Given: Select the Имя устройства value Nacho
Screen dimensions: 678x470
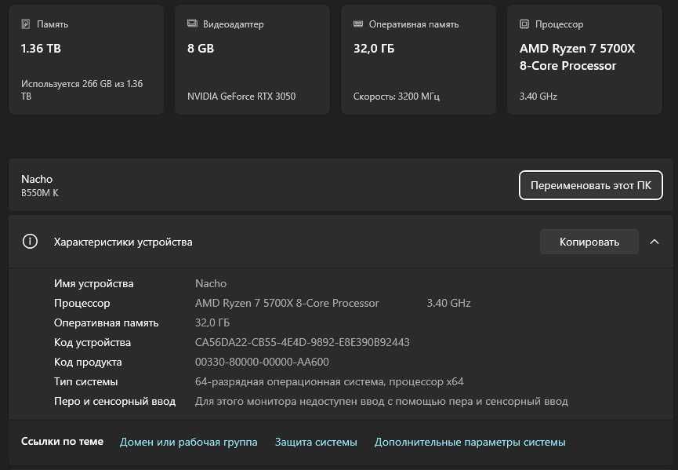Looking at the screenshot, I should coord(211,283).
